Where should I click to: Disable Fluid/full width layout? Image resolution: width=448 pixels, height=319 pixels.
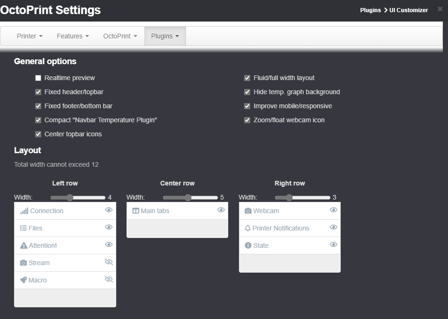click(x=247, y=78)
